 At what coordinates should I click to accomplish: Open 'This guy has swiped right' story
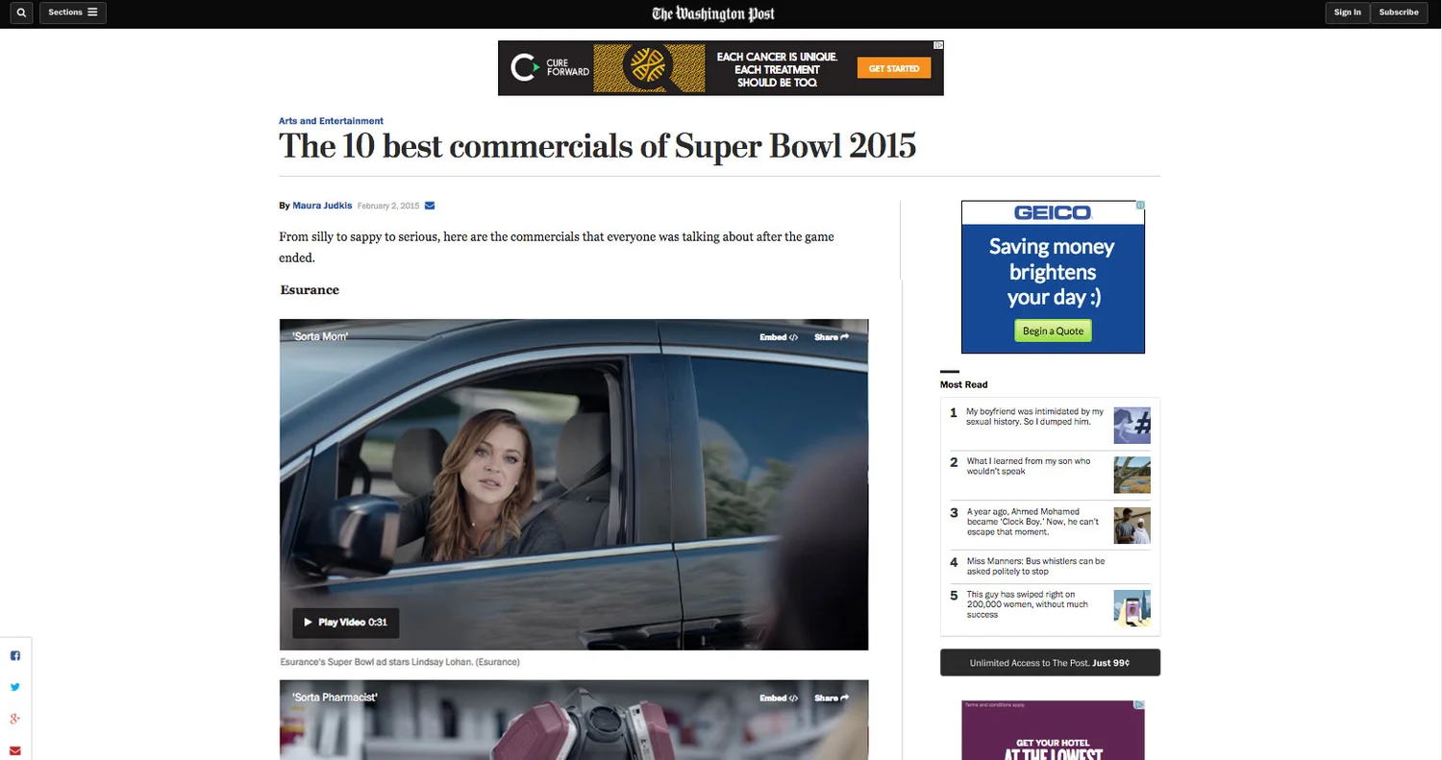[1028, 604]
